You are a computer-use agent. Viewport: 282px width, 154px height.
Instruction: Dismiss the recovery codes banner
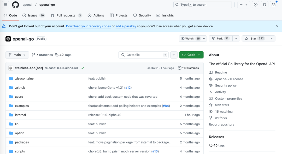click(277, 26)
